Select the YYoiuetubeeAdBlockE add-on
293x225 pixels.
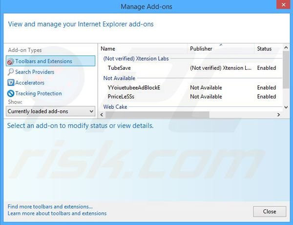(134, 87)
